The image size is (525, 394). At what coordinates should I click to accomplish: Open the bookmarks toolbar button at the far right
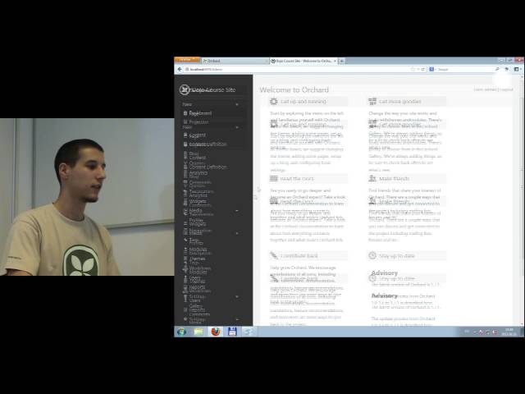pyautogui.click(x=517, y=69)
